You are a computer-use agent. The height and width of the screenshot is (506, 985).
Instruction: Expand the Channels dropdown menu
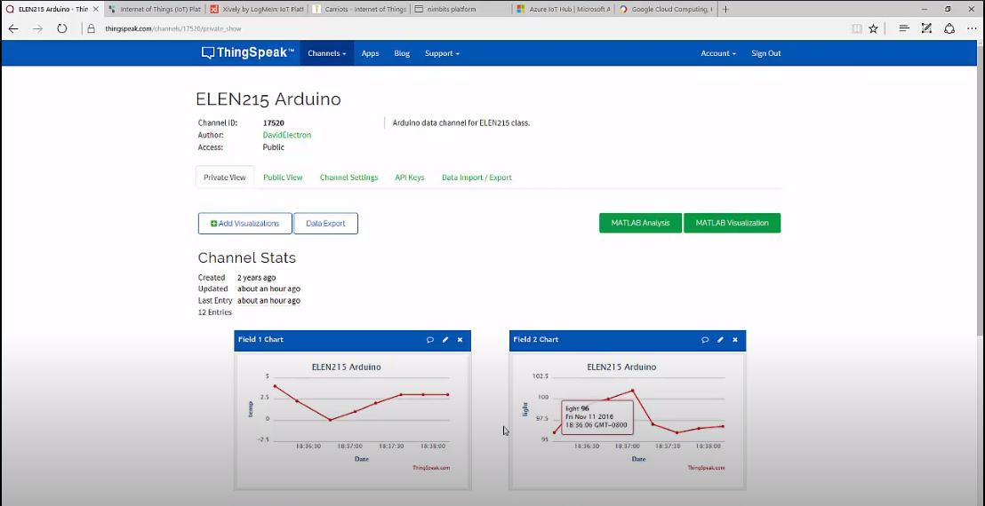tap(326, 53)
